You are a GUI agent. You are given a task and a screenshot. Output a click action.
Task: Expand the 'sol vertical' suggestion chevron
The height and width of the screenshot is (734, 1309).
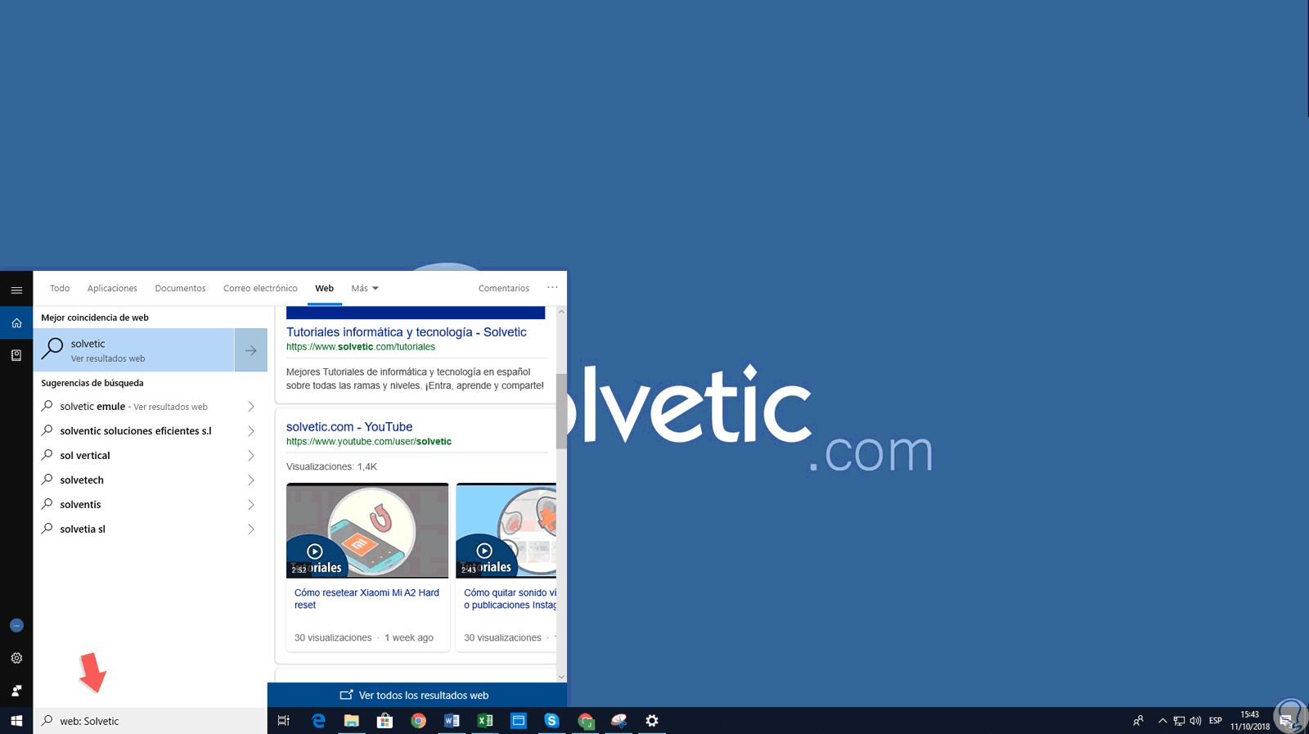pos(251,456)
